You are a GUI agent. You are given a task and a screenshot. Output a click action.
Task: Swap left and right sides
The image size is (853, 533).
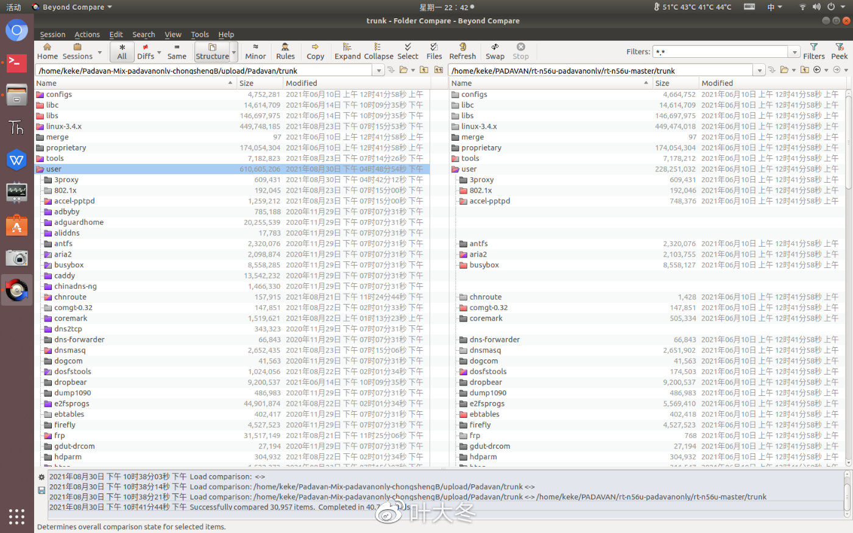[x=495, y=51]
